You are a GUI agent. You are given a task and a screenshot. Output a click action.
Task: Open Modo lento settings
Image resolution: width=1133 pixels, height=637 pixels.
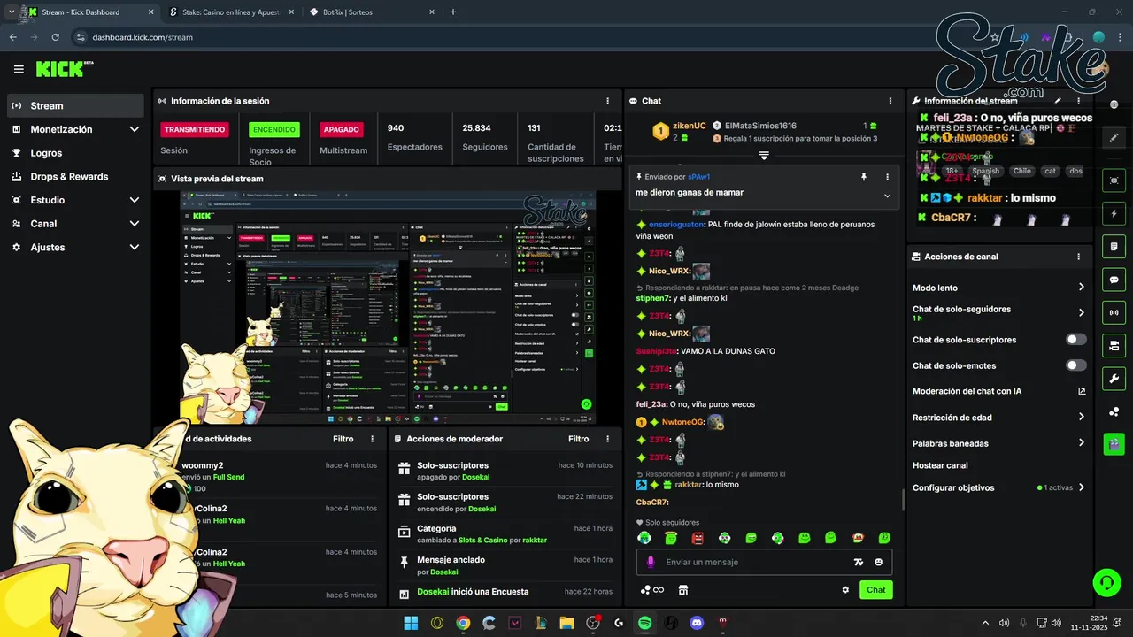point(998,288)
